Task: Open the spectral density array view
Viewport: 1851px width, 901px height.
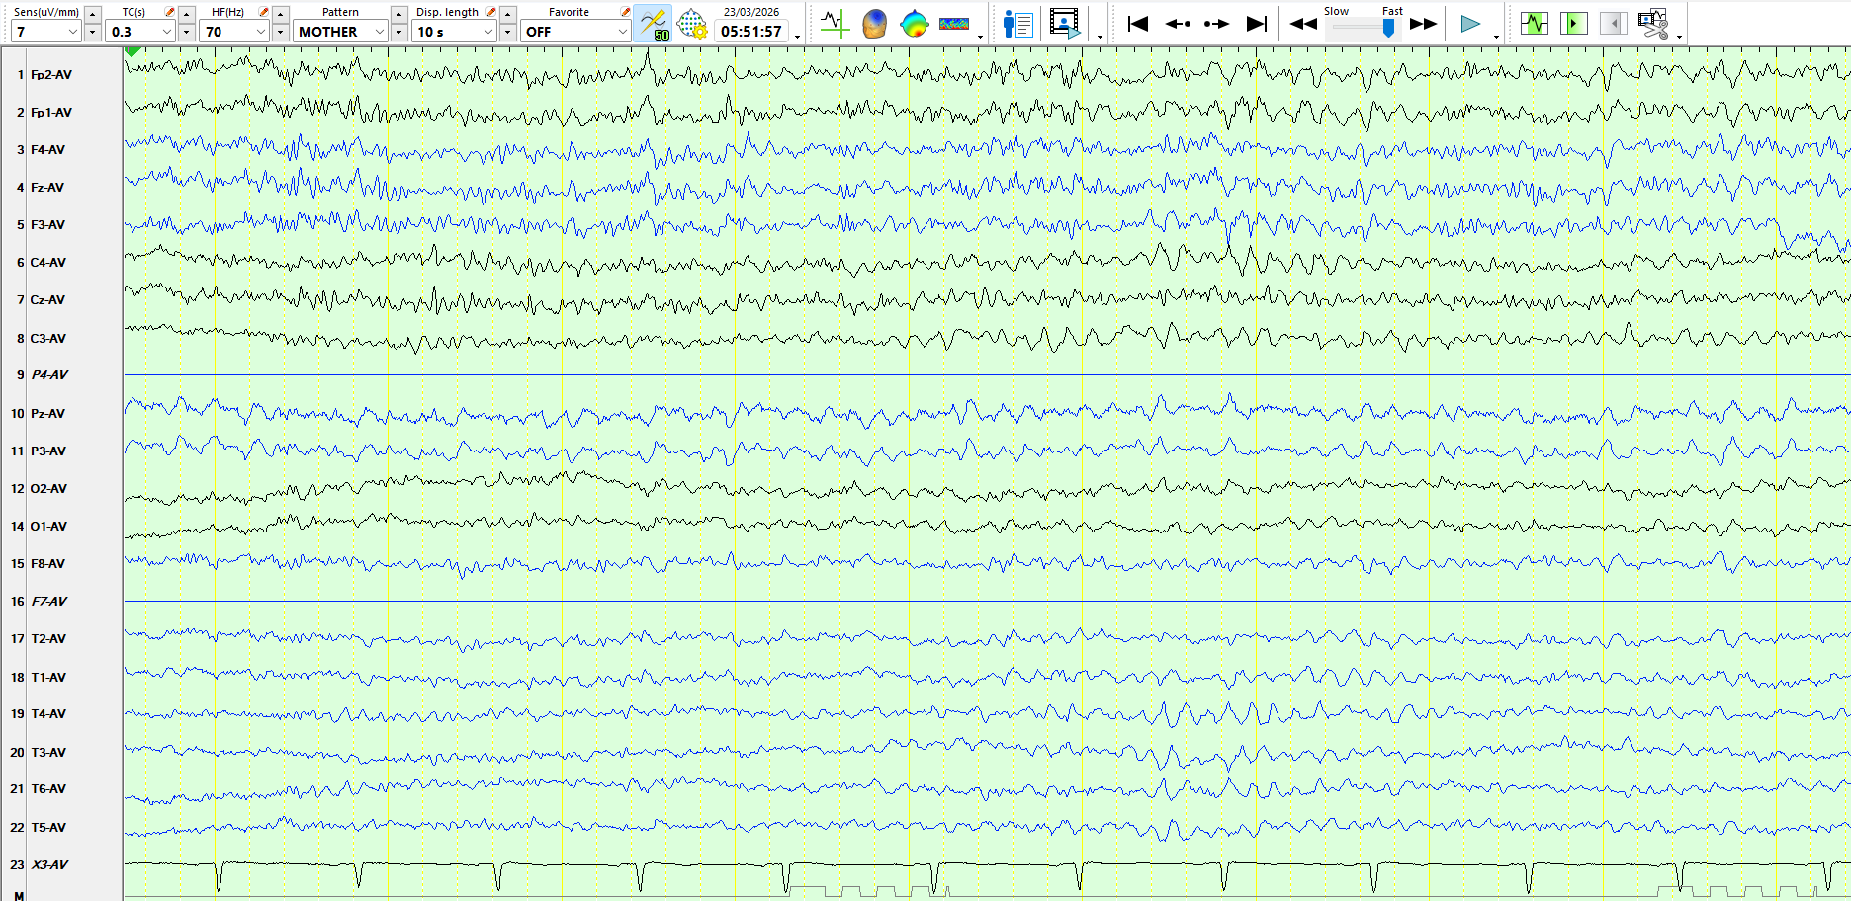Action: [x=954, y=23]
